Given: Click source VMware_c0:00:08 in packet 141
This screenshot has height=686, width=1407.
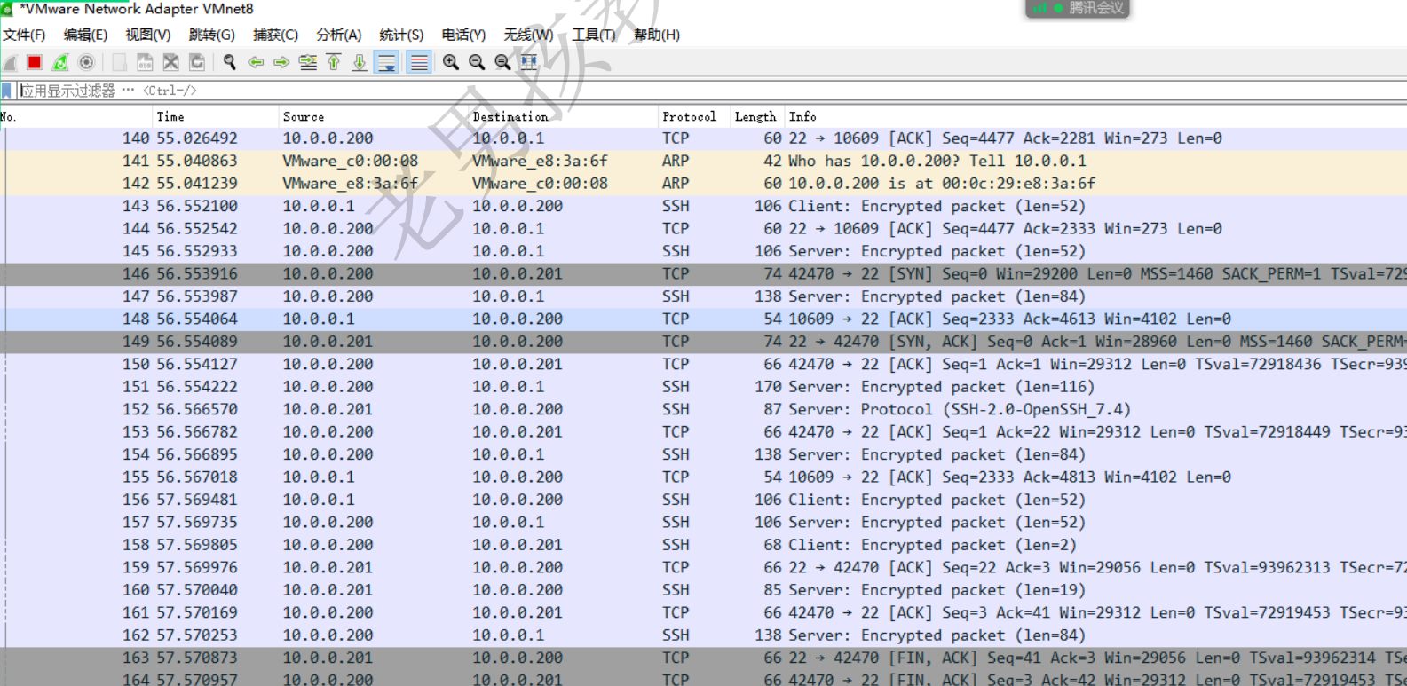Looking at the screenshot, I should tap(350, 161).
